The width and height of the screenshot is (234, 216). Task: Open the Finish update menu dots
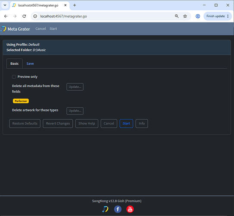pos(228,16)
